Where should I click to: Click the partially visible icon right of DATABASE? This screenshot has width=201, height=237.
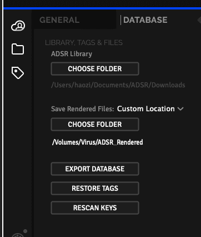[x=199, y=19]
